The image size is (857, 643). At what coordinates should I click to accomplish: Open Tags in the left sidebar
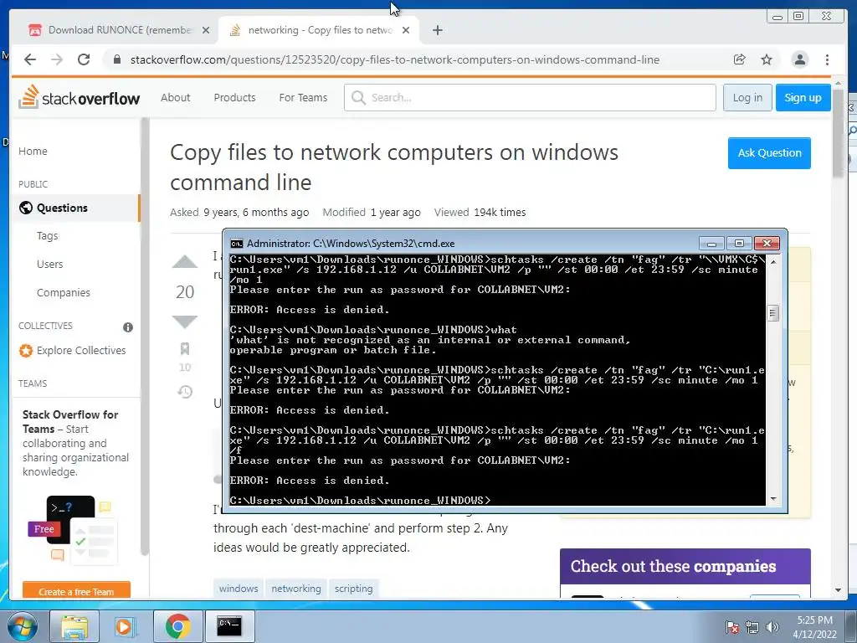tap(47, 235)
